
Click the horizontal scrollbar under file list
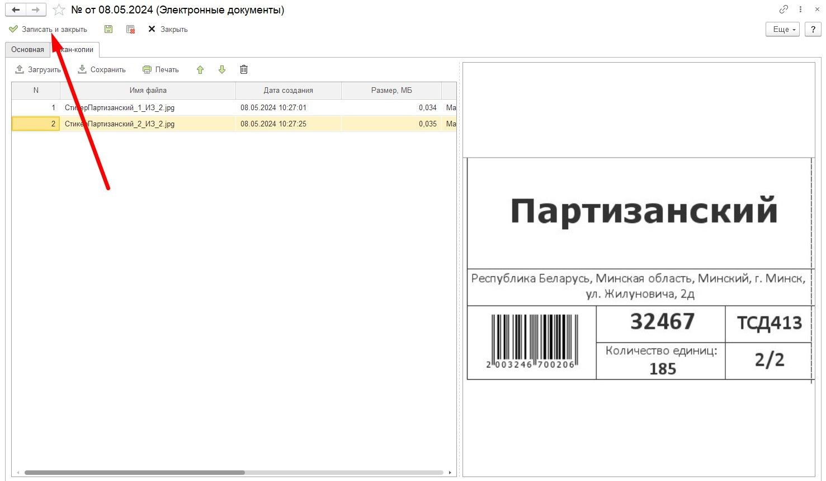coord(134,473)
